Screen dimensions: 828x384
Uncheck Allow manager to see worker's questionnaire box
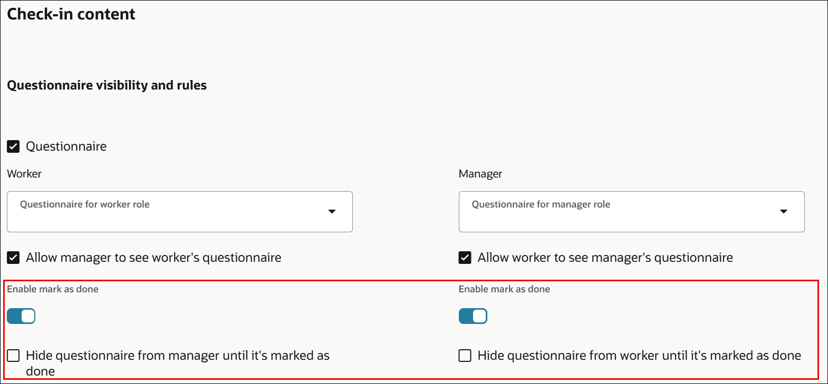pyautogui.click(x=13, y=258)
